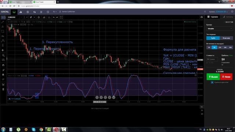Take a chart snapshot with camera icon
The image size is (235, 132).
click(x=202, y=17)
